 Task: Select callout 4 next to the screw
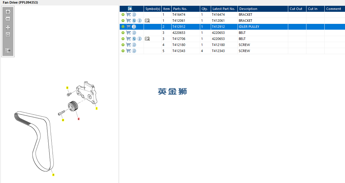pyautogui.click(x=63, y=120)
